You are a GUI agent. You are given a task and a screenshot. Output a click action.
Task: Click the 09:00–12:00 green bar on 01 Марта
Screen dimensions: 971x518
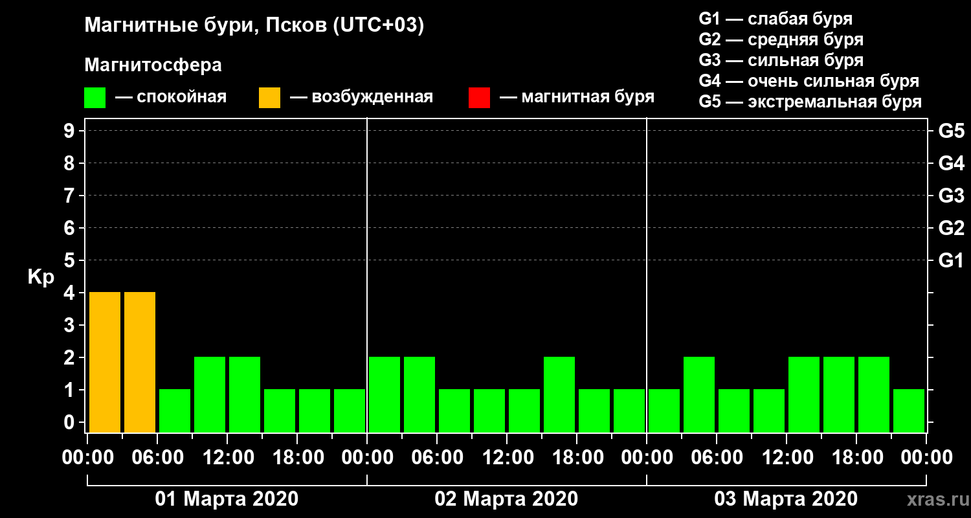[x=210, y=394]
